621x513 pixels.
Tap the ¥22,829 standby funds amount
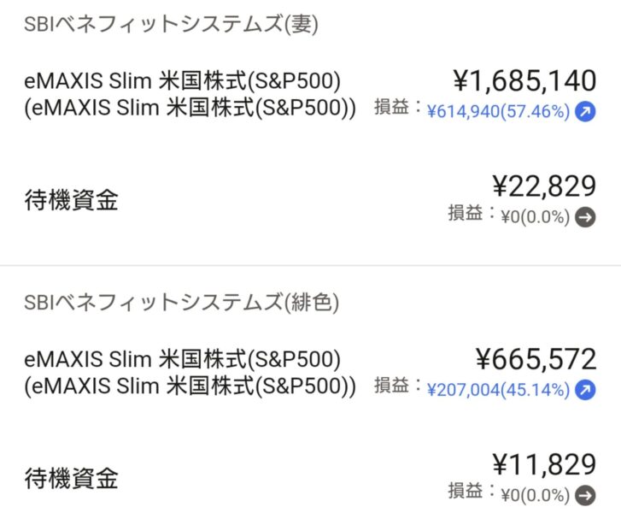[543, 186]
